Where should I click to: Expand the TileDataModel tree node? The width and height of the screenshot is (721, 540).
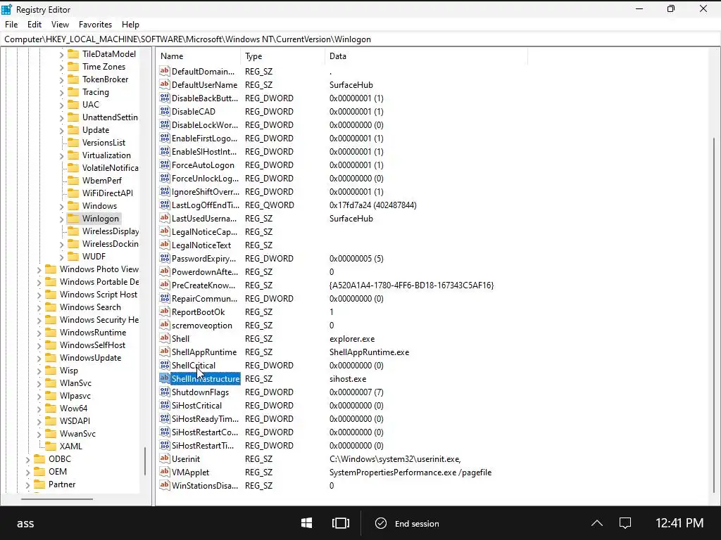[62, 55]
